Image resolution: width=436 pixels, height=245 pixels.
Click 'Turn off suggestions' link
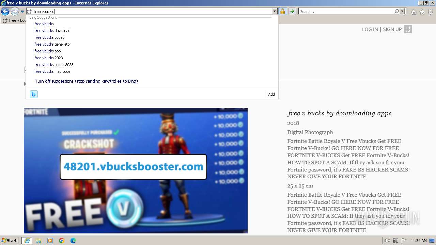86,81
